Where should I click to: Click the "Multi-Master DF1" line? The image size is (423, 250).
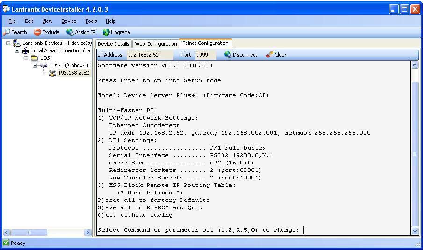(x=127, y=110)
